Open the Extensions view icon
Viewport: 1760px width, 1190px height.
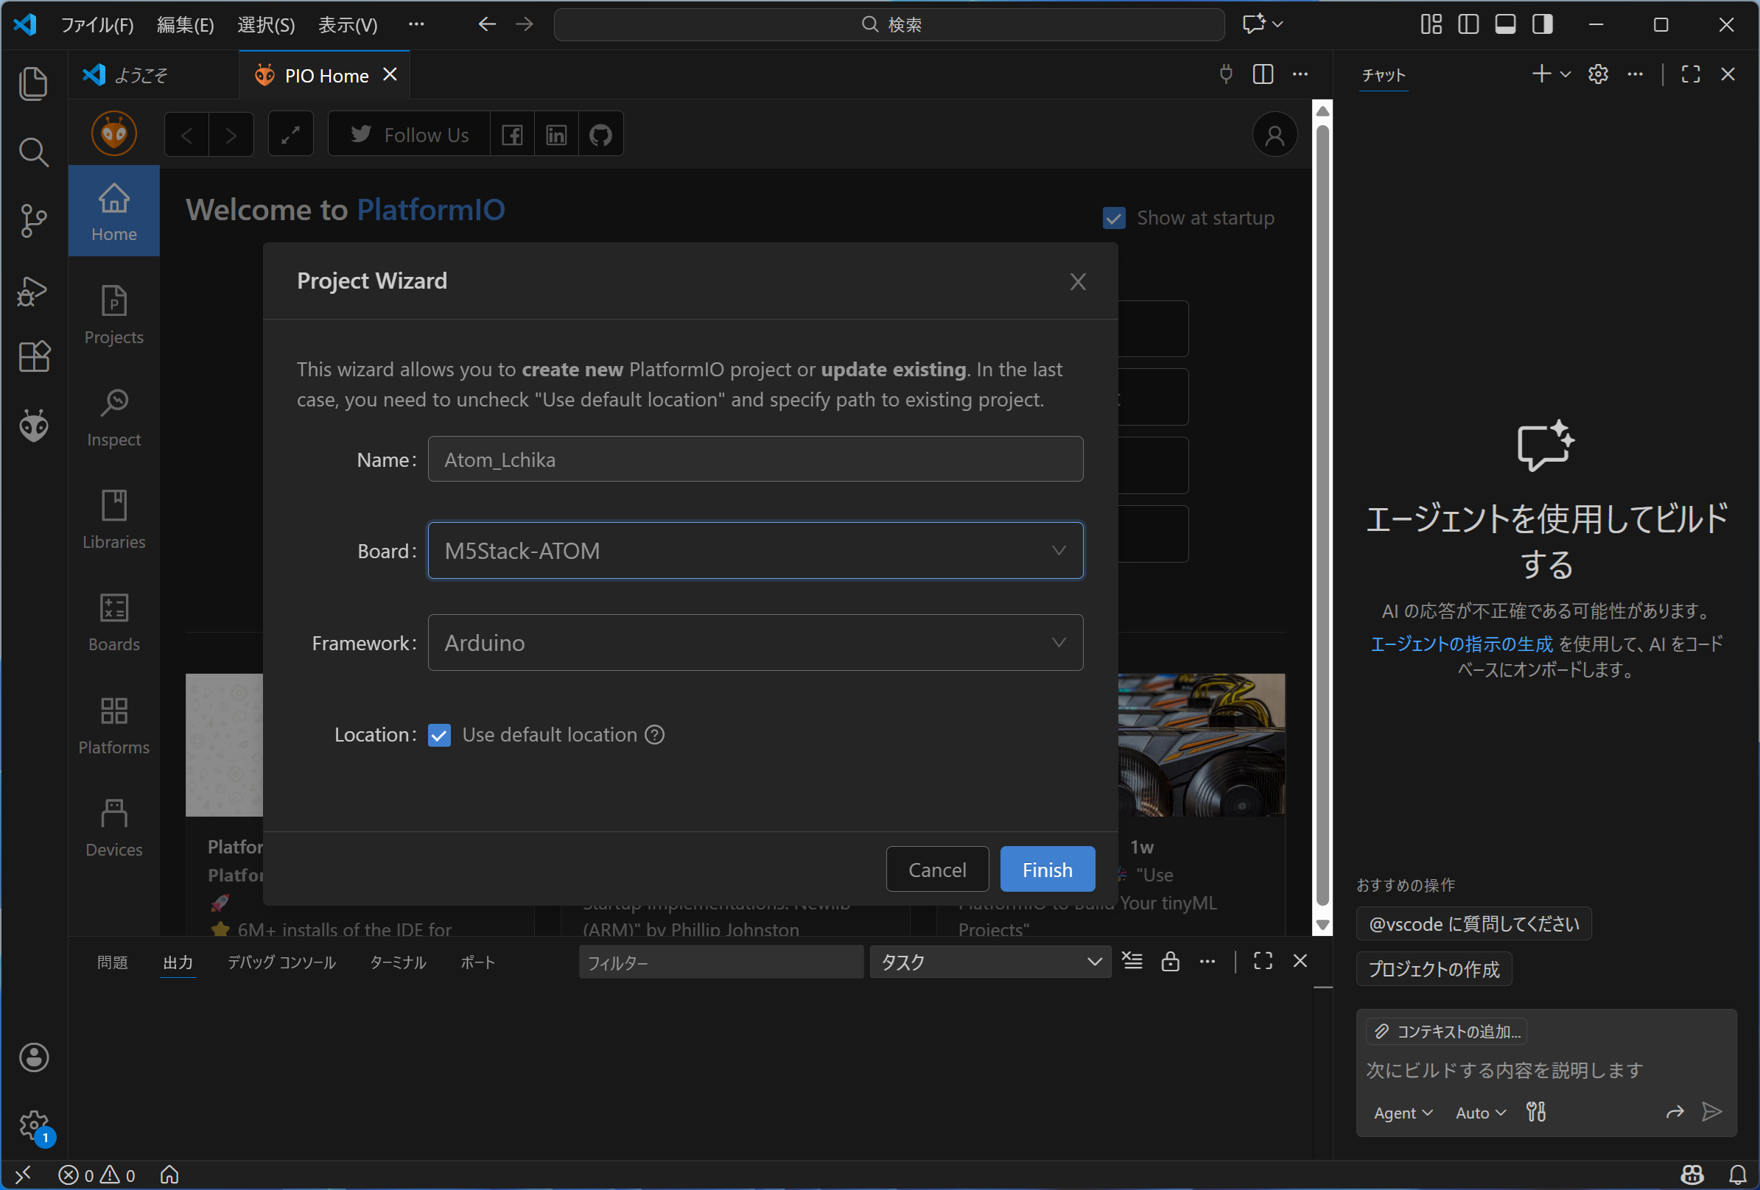pos(33,356)
